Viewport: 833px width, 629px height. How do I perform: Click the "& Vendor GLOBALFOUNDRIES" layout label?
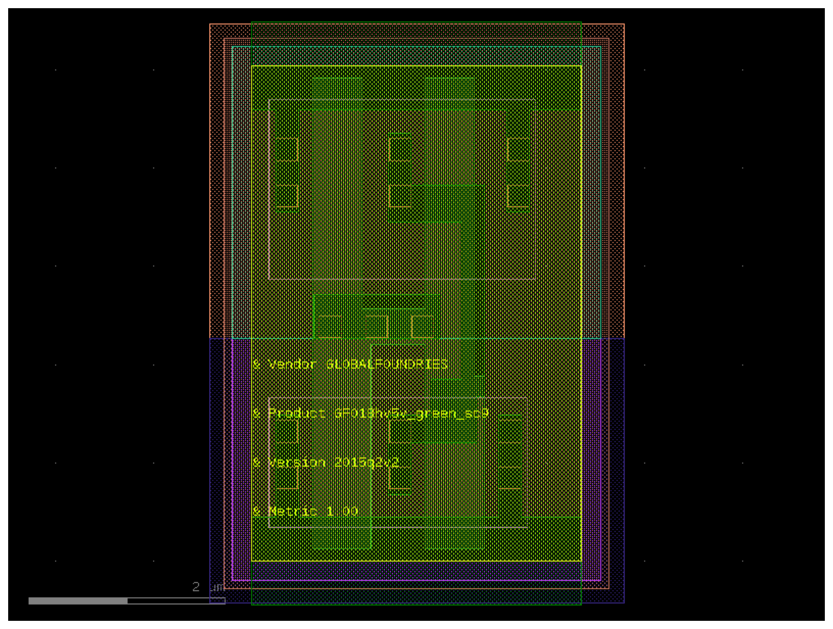pos(350,364)
